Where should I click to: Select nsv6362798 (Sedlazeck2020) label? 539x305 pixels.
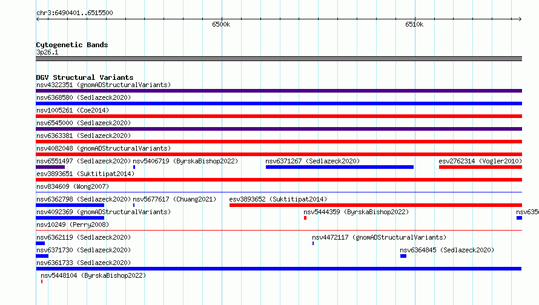[x=84, y=199]
